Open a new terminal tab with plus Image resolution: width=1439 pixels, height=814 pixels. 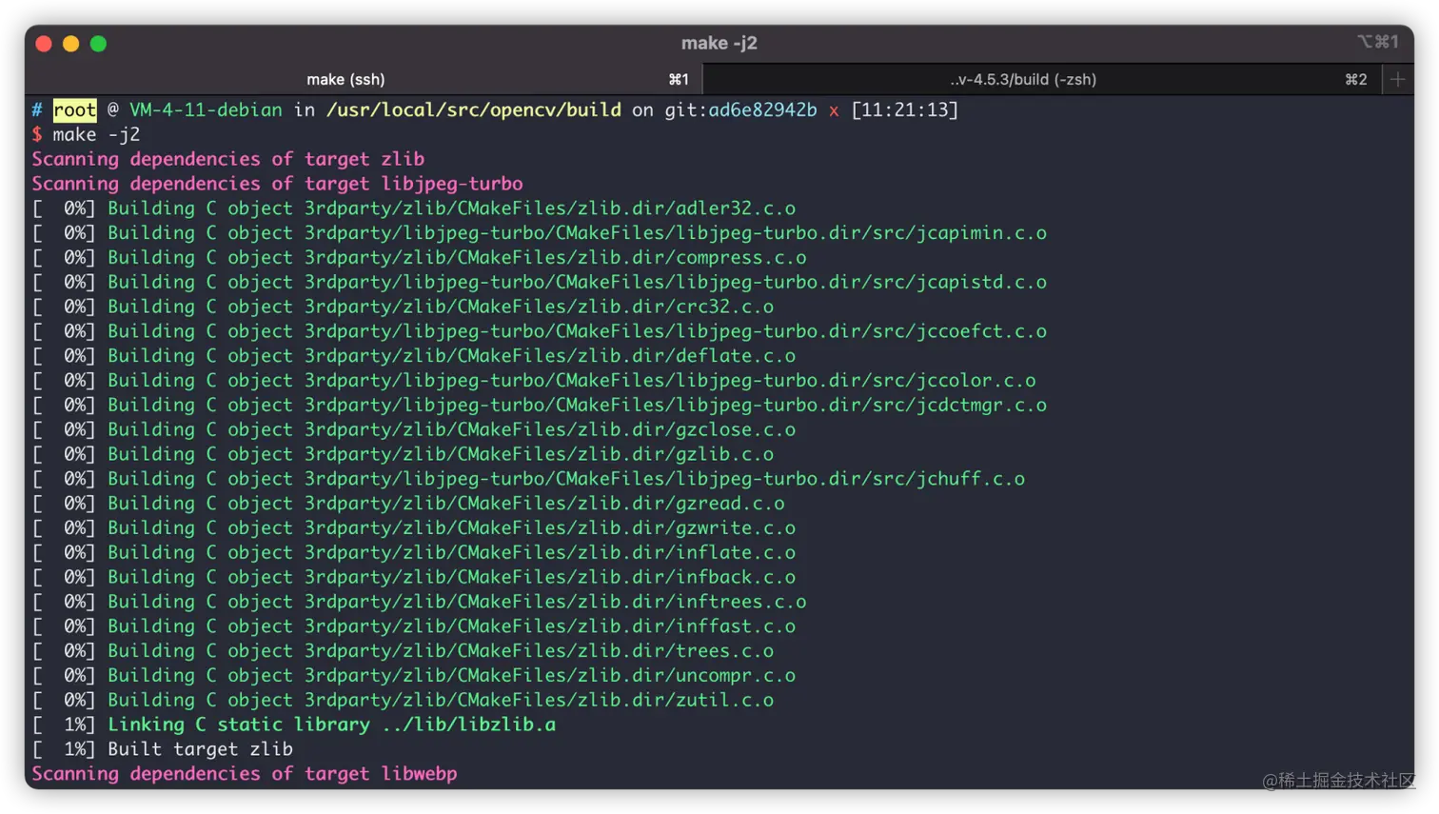(1397, 80)
